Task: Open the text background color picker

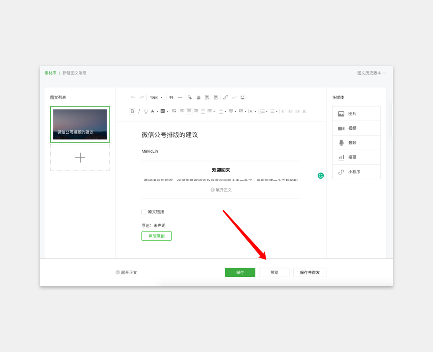Action: click(163, 111)
